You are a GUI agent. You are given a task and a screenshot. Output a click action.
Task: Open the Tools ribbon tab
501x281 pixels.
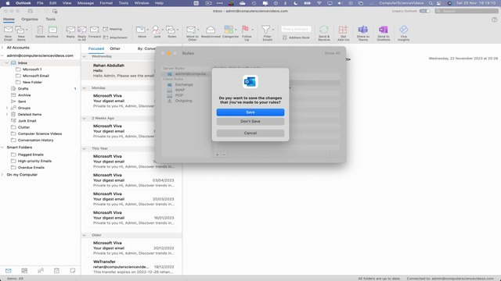50,19
